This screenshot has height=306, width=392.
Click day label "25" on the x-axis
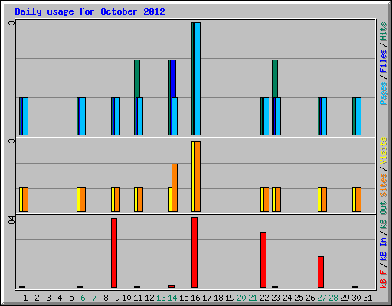299,298
